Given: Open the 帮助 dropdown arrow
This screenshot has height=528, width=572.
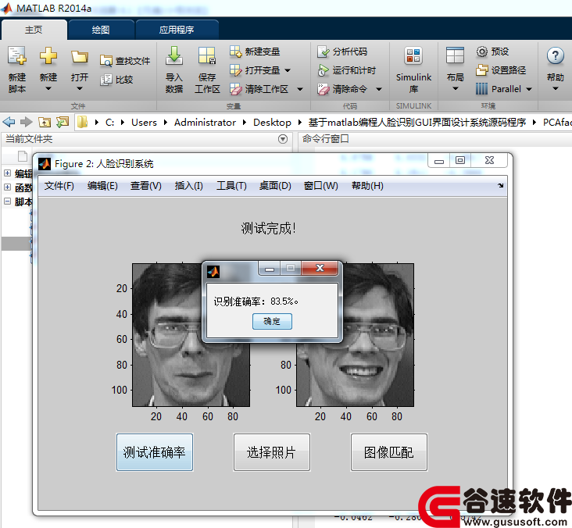Looking at the screenshot, I should pyautogui.click(x=556, y=88).
